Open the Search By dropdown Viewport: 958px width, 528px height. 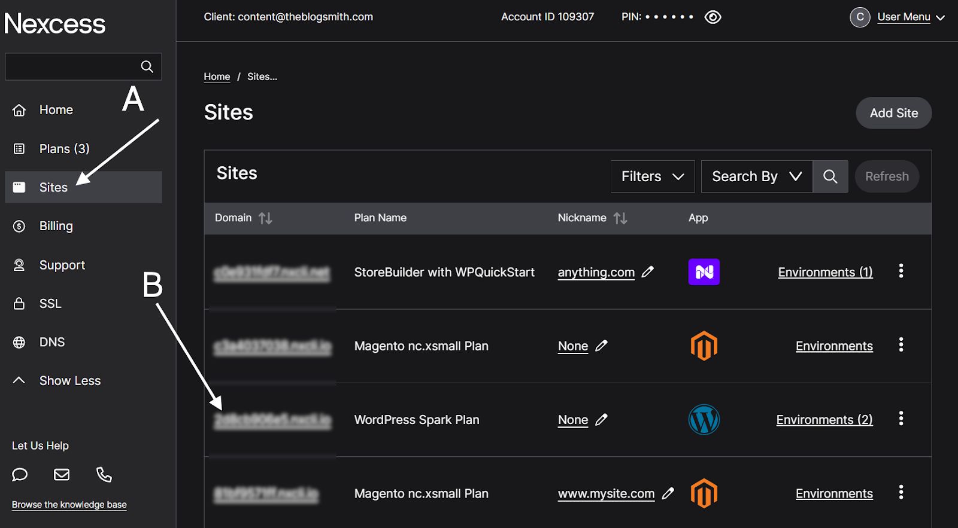point(757,176)
